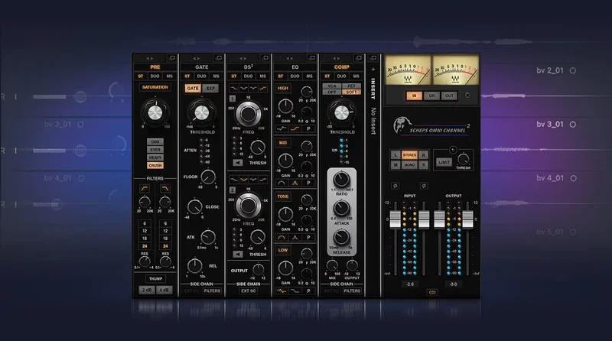612x341 pixels.
Task: Enable HEAVY saturation mode
Action: pos(155,158)
